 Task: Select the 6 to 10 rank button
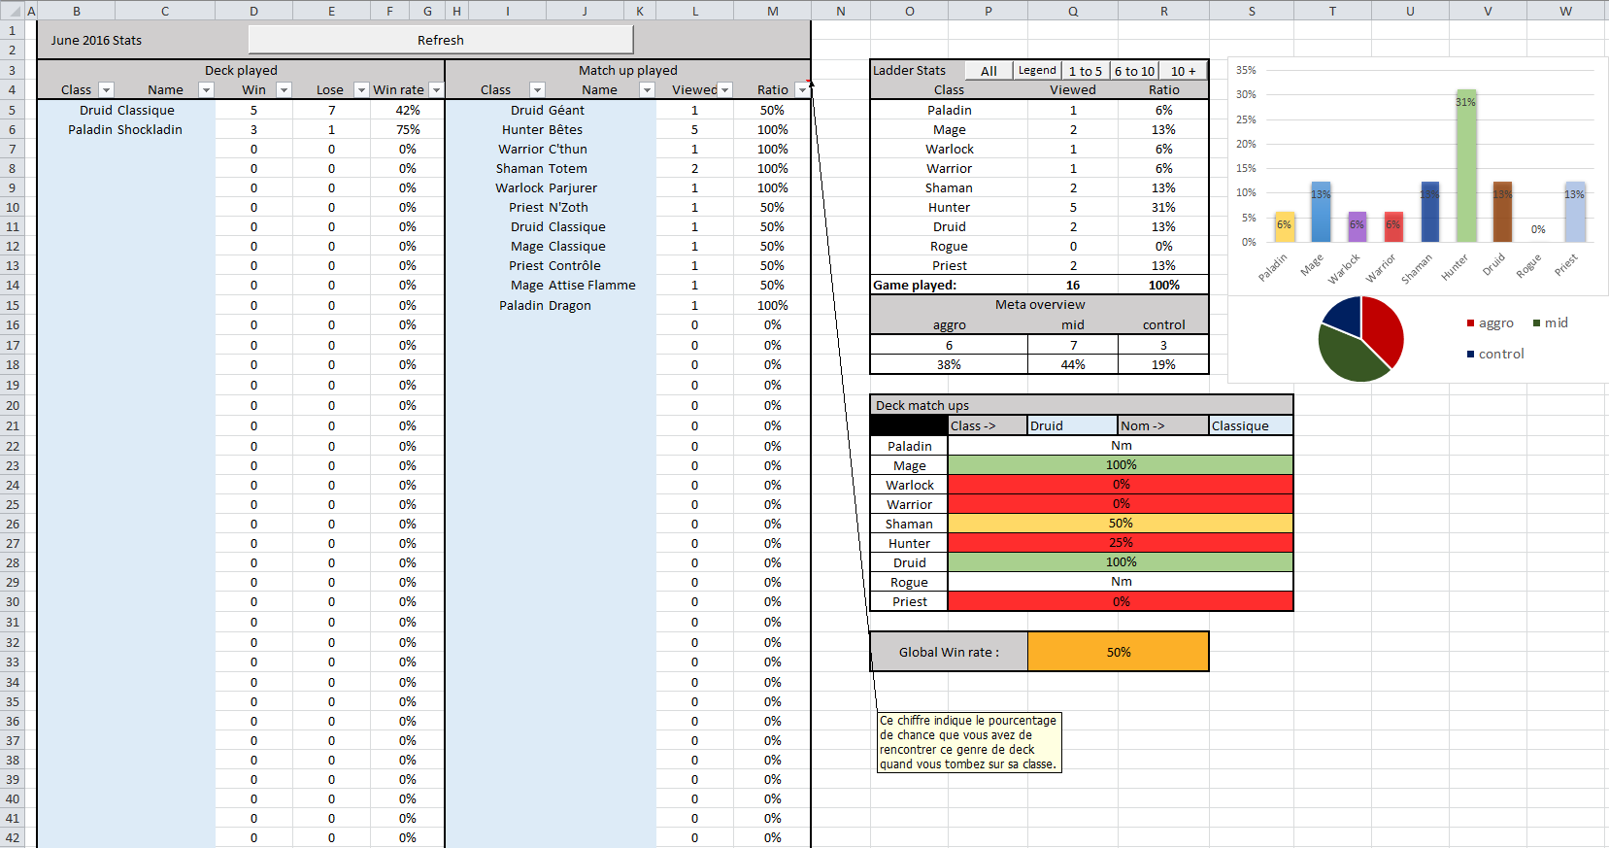1134,71
